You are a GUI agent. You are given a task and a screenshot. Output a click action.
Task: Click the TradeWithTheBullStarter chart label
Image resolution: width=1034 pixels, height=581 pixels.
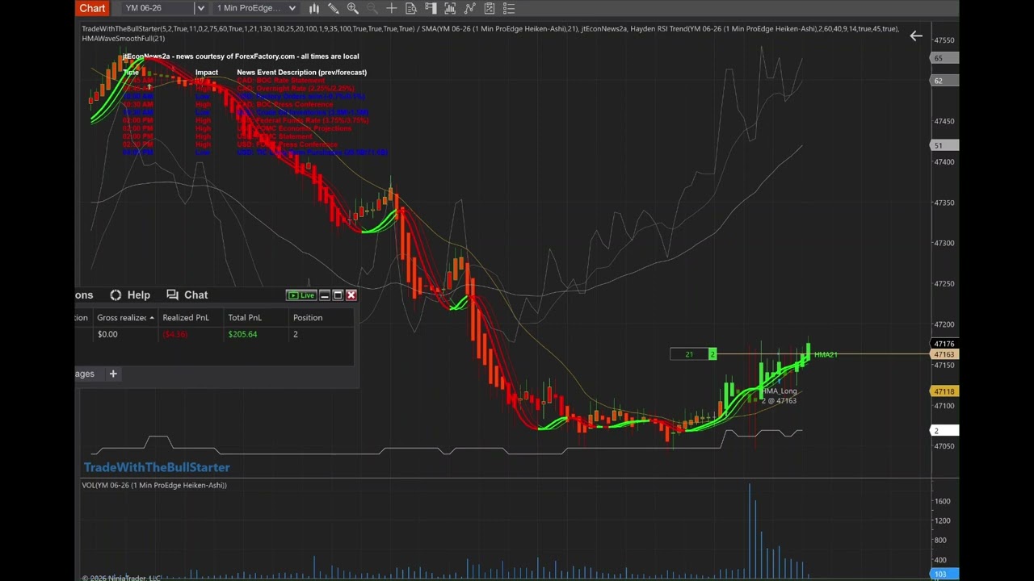[x=157, y=467]
